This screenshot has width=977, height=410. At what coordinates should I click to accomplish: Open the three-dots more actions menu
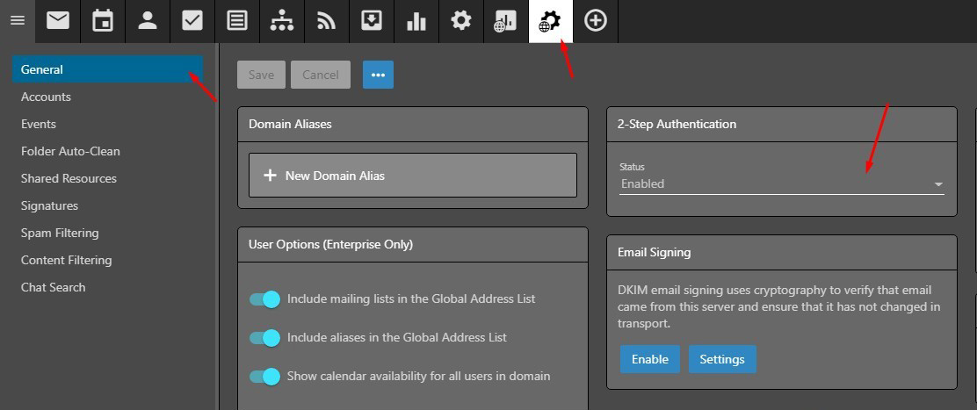[x=378, y=76]
